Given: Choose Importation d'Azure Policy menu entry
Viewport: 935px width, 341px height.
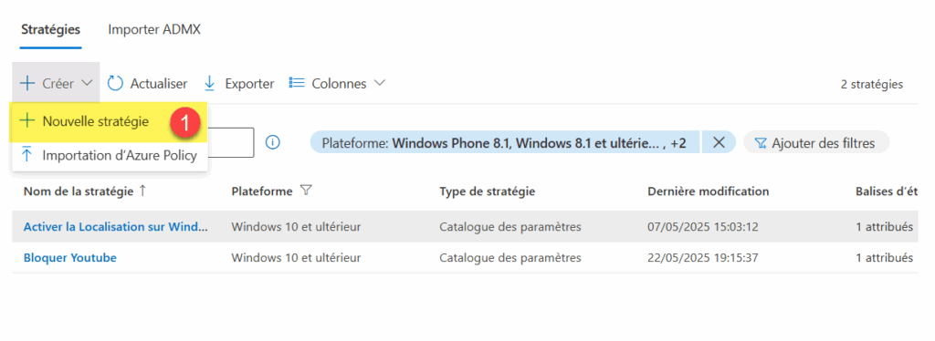Looking at the screenshot, I should click(110, 155).
